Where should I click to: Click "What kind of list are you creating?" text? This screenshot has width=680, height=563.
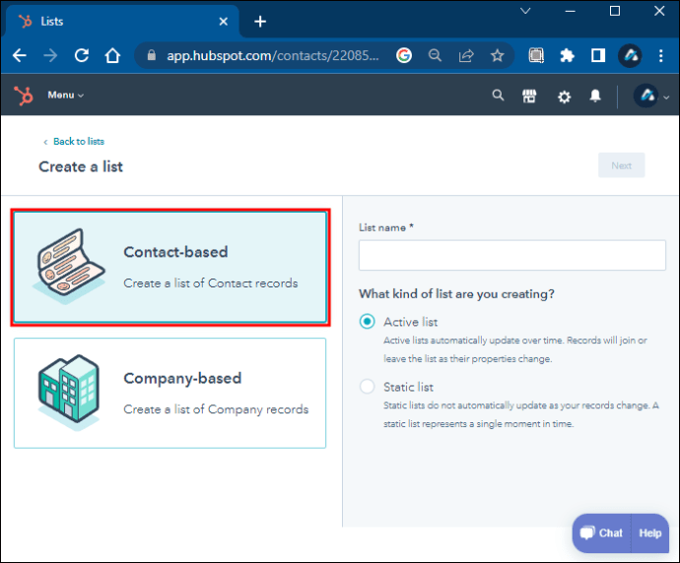[x=456, y=294]
